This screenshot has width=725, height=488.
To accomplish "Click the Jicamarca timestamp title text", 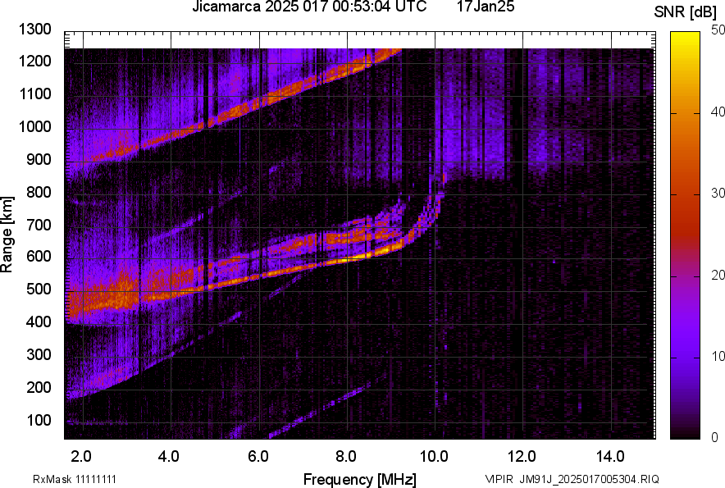I will [x=308, y=8].
